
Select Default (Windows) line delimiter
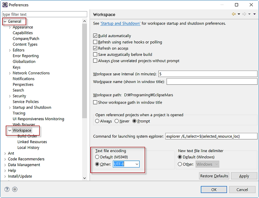click(x=180, y=157)
